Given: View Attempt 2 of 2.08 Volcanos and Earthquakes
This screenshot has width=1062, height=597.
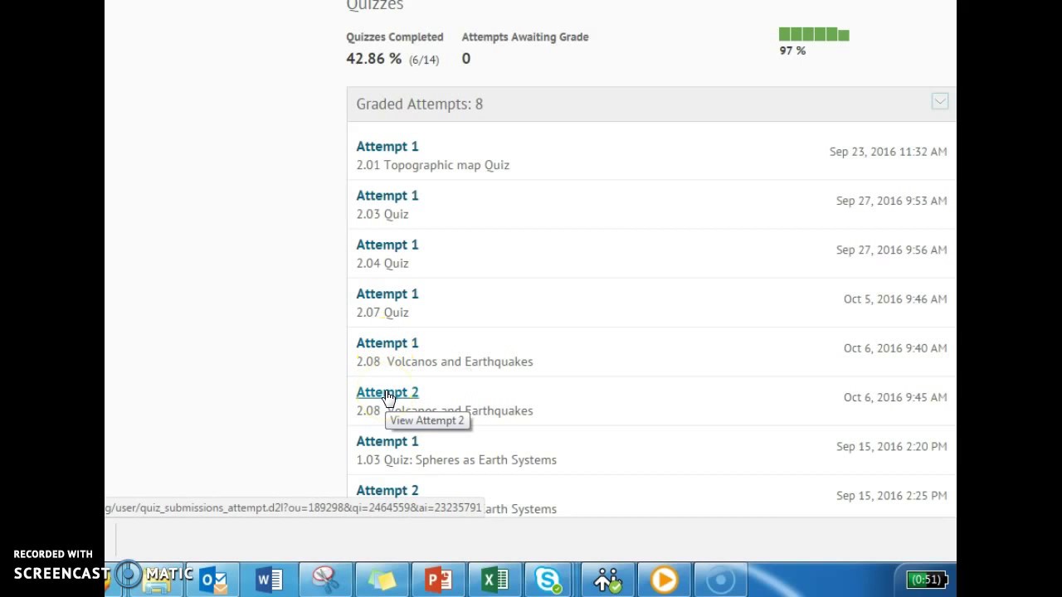Looking at the screenshot, I should pyautogui.click(x=387, y=392).
